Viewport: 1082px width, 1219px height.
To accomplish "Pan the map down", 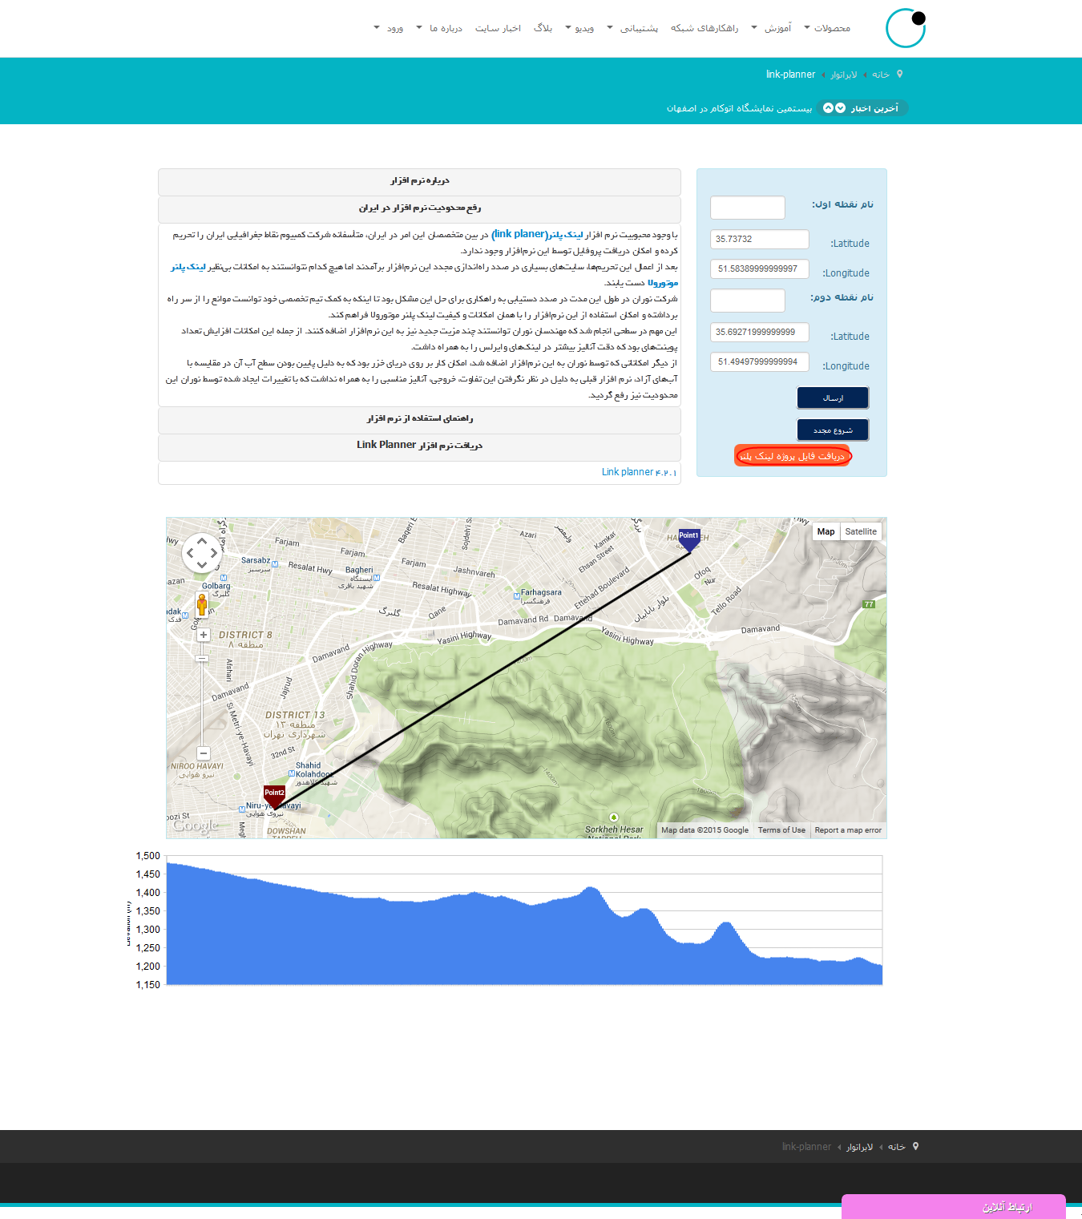I will coord(202,564).
